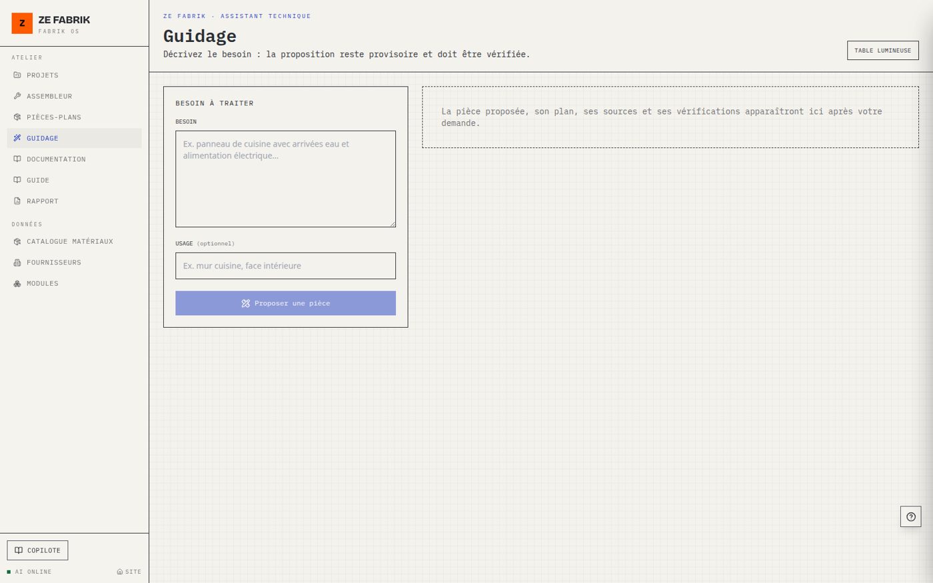The width and height of the screenshot is (933, 583).
Task: Toggle the Table Lumineuse mode
Action: 883,50
